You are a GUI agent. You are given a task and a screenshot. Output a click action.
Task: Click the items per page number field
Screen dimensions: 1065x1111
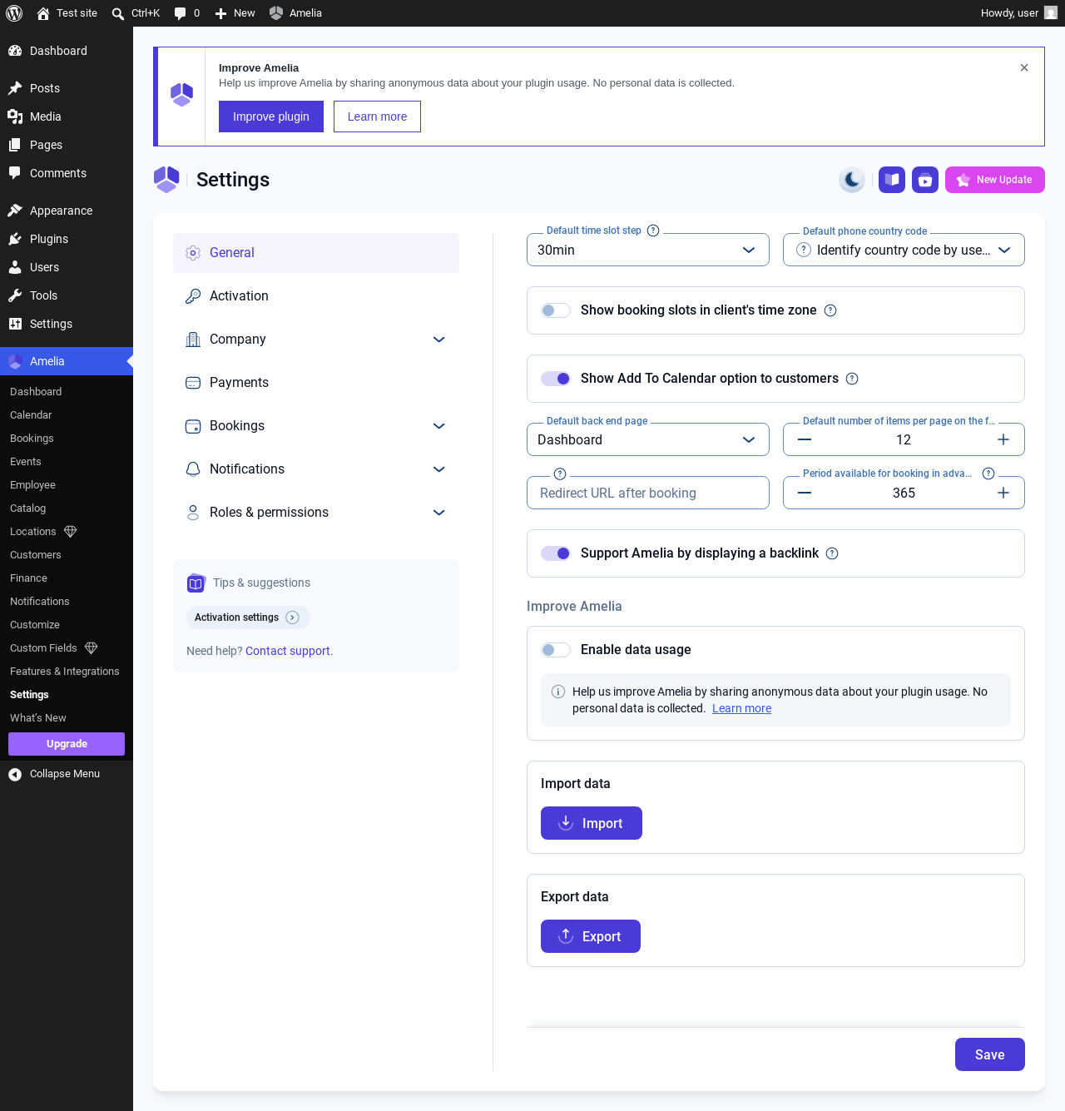point(904,439)
